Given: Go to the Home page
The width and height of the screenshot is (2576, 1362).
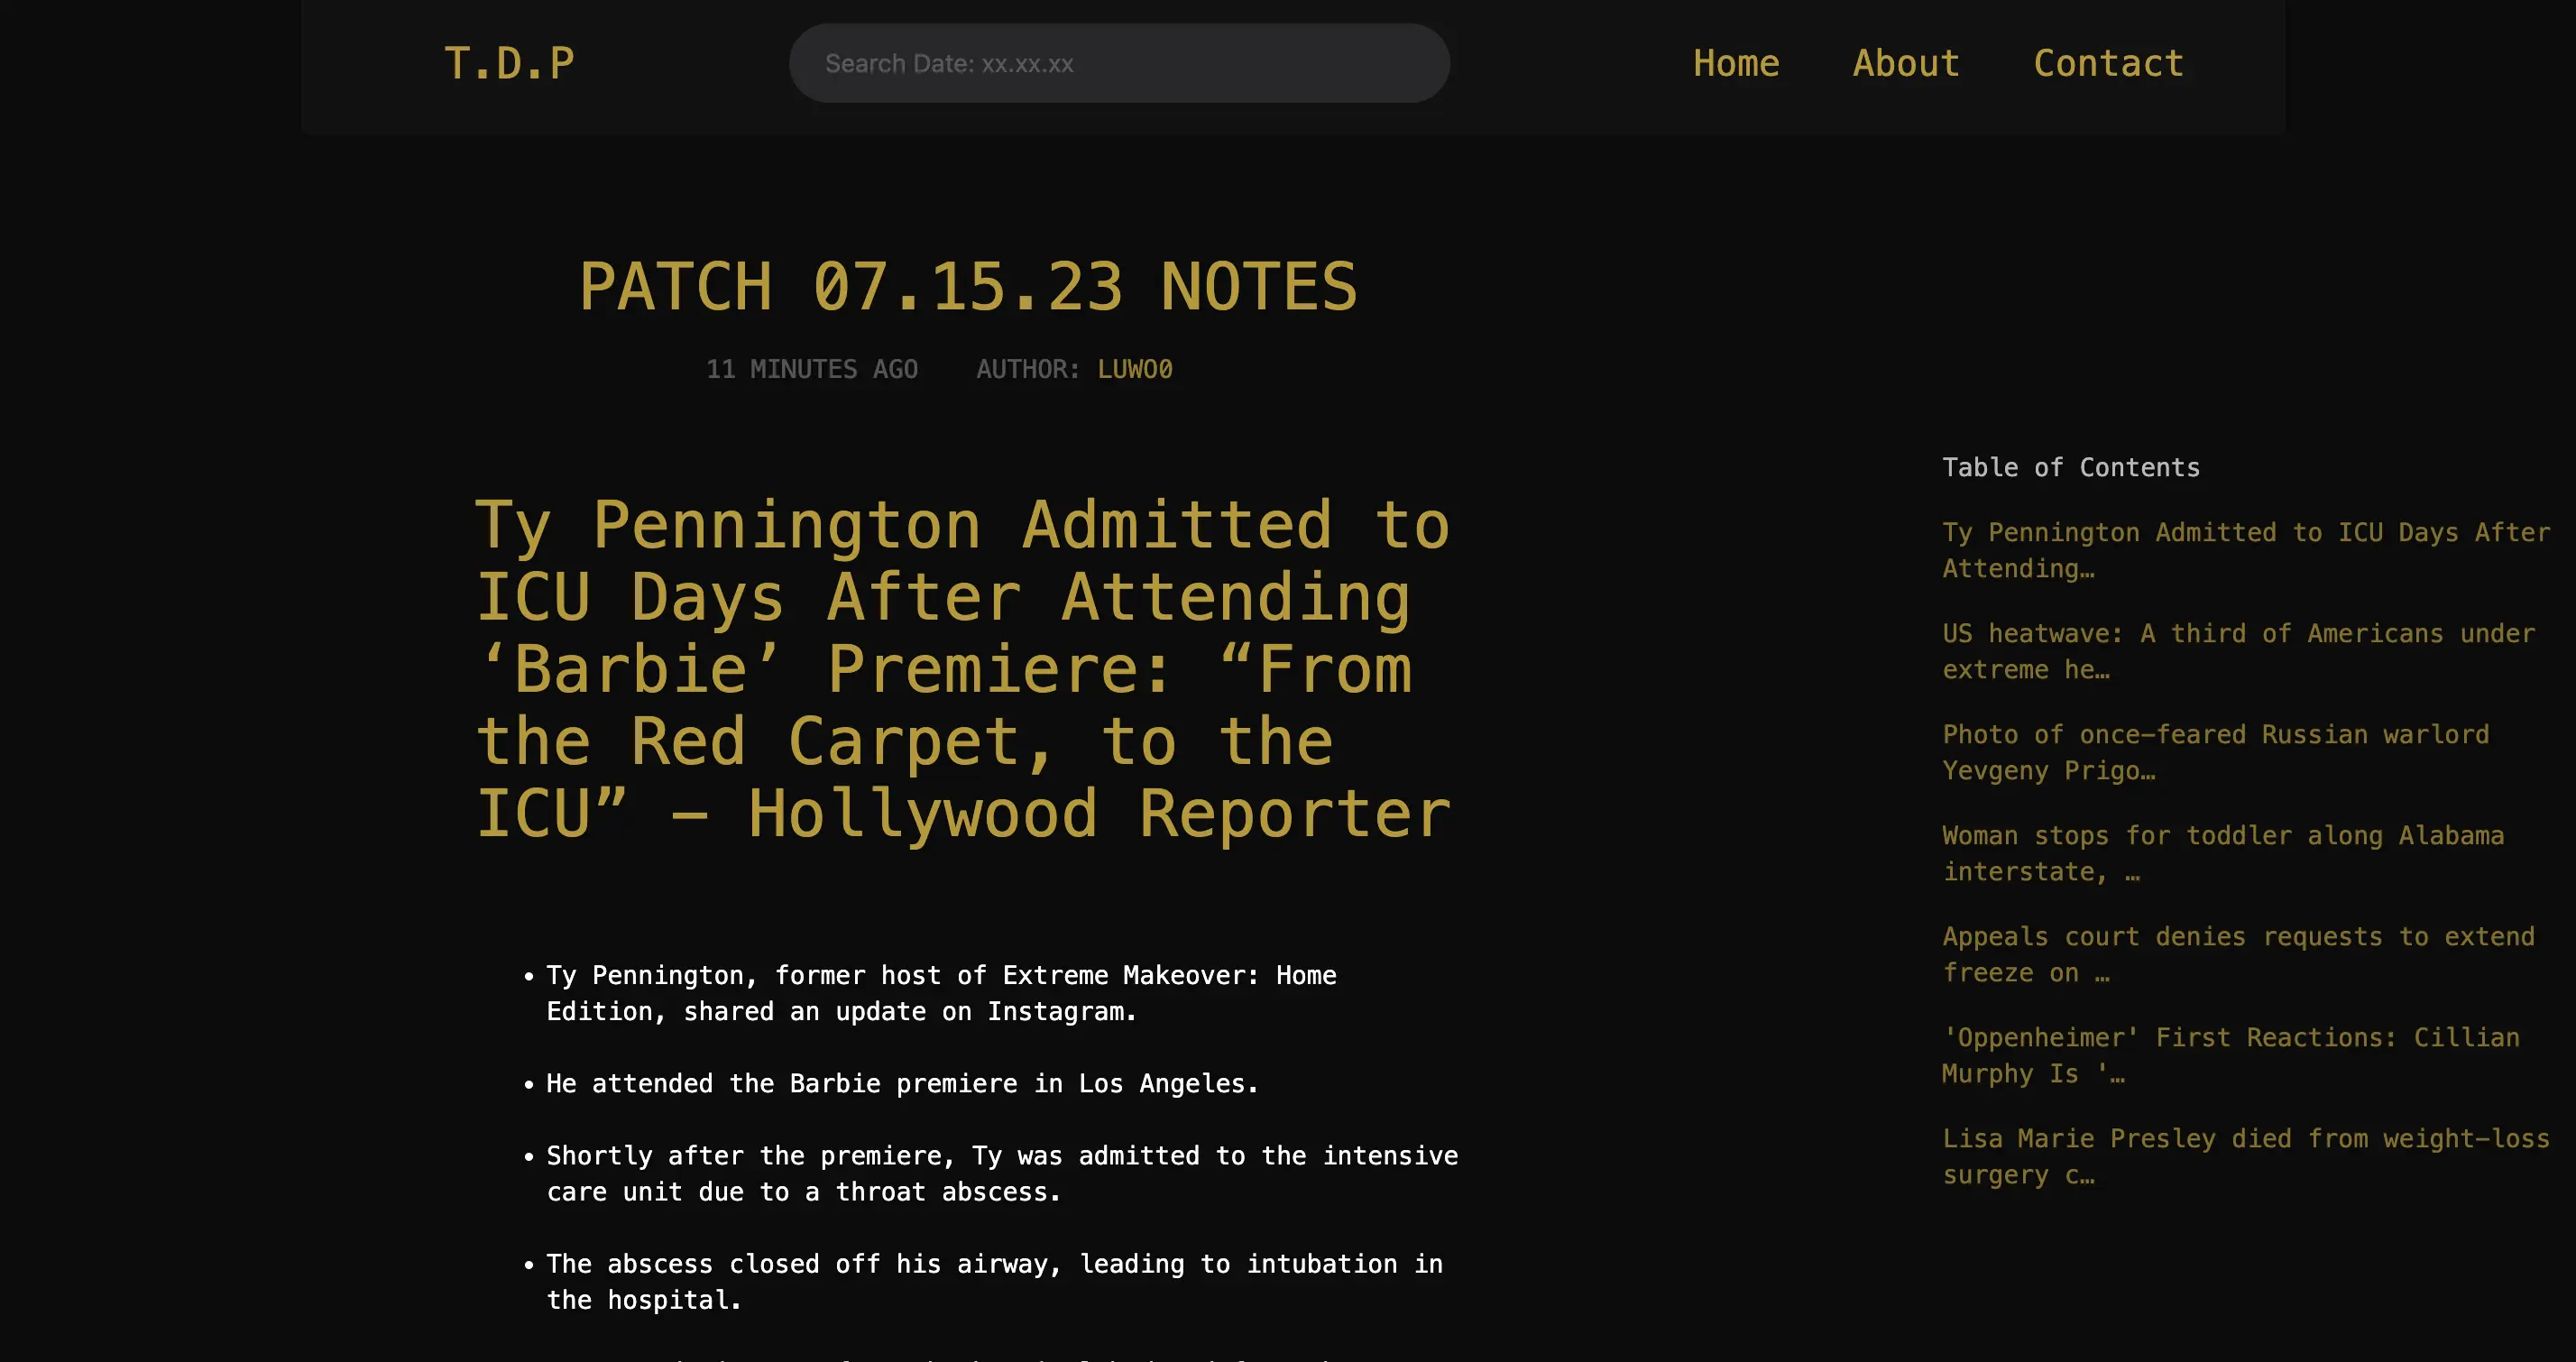Looking at the screenshot, I should tap(1735, 64).
